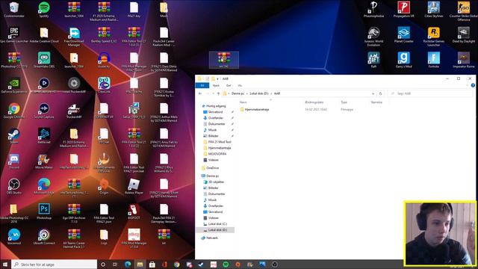Sort by the Navn column header

click(243, 102)
